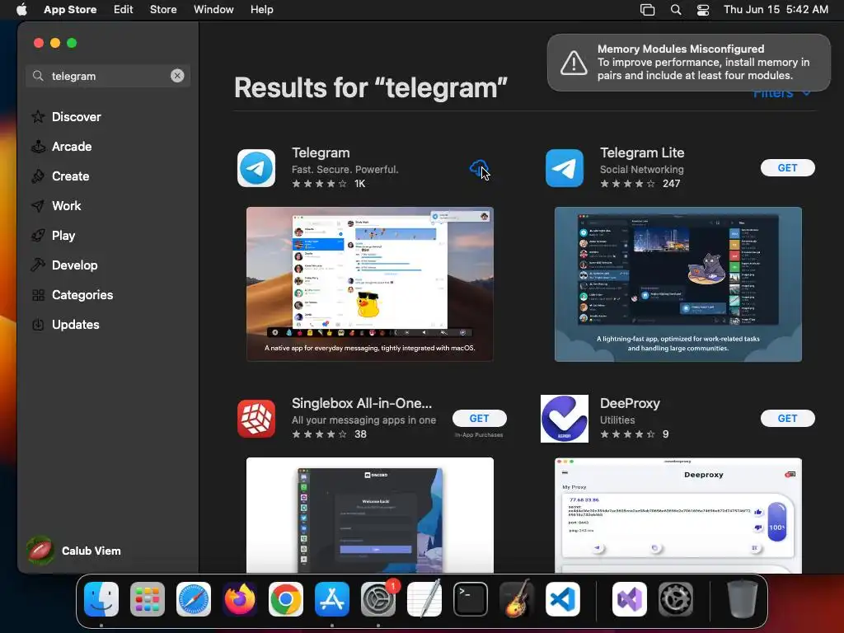Open Terminal from the Dock
The height and width of the screenshot is (633, 844).
point(471,599)
